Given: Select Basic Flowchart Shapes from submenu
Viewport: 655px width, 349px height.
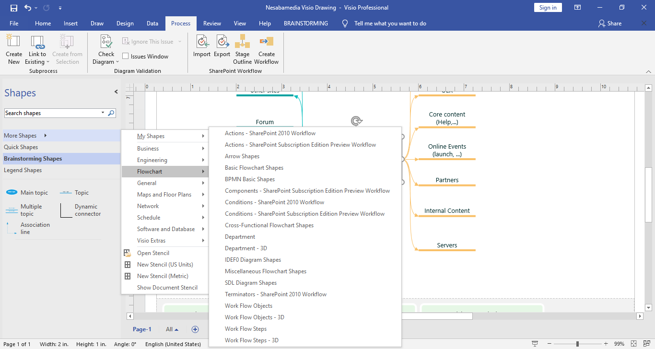Looking at the screenshot, I should point(254,168).
